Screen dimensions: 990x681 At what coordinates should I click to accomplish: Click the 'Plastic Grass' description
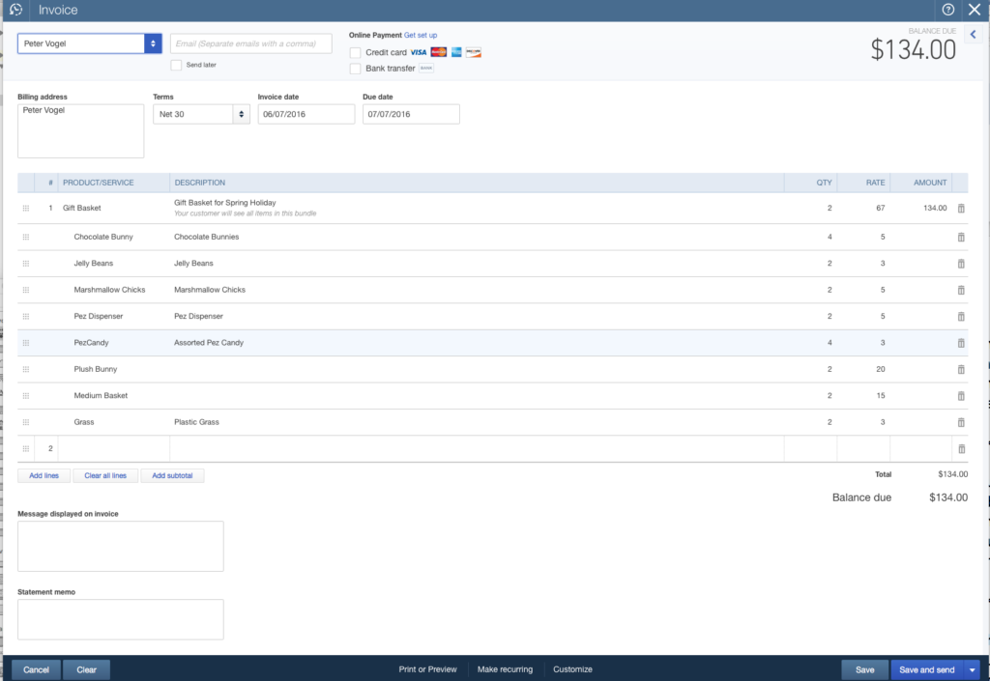pyautogui.click(x=196, y=422)
